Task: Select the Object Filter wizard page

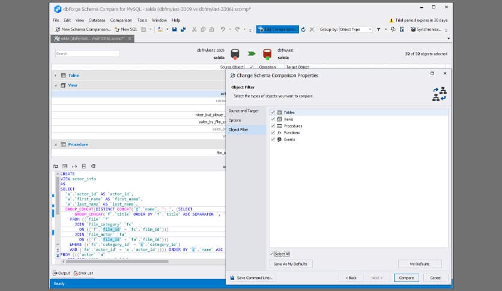Action: point(246,129)
